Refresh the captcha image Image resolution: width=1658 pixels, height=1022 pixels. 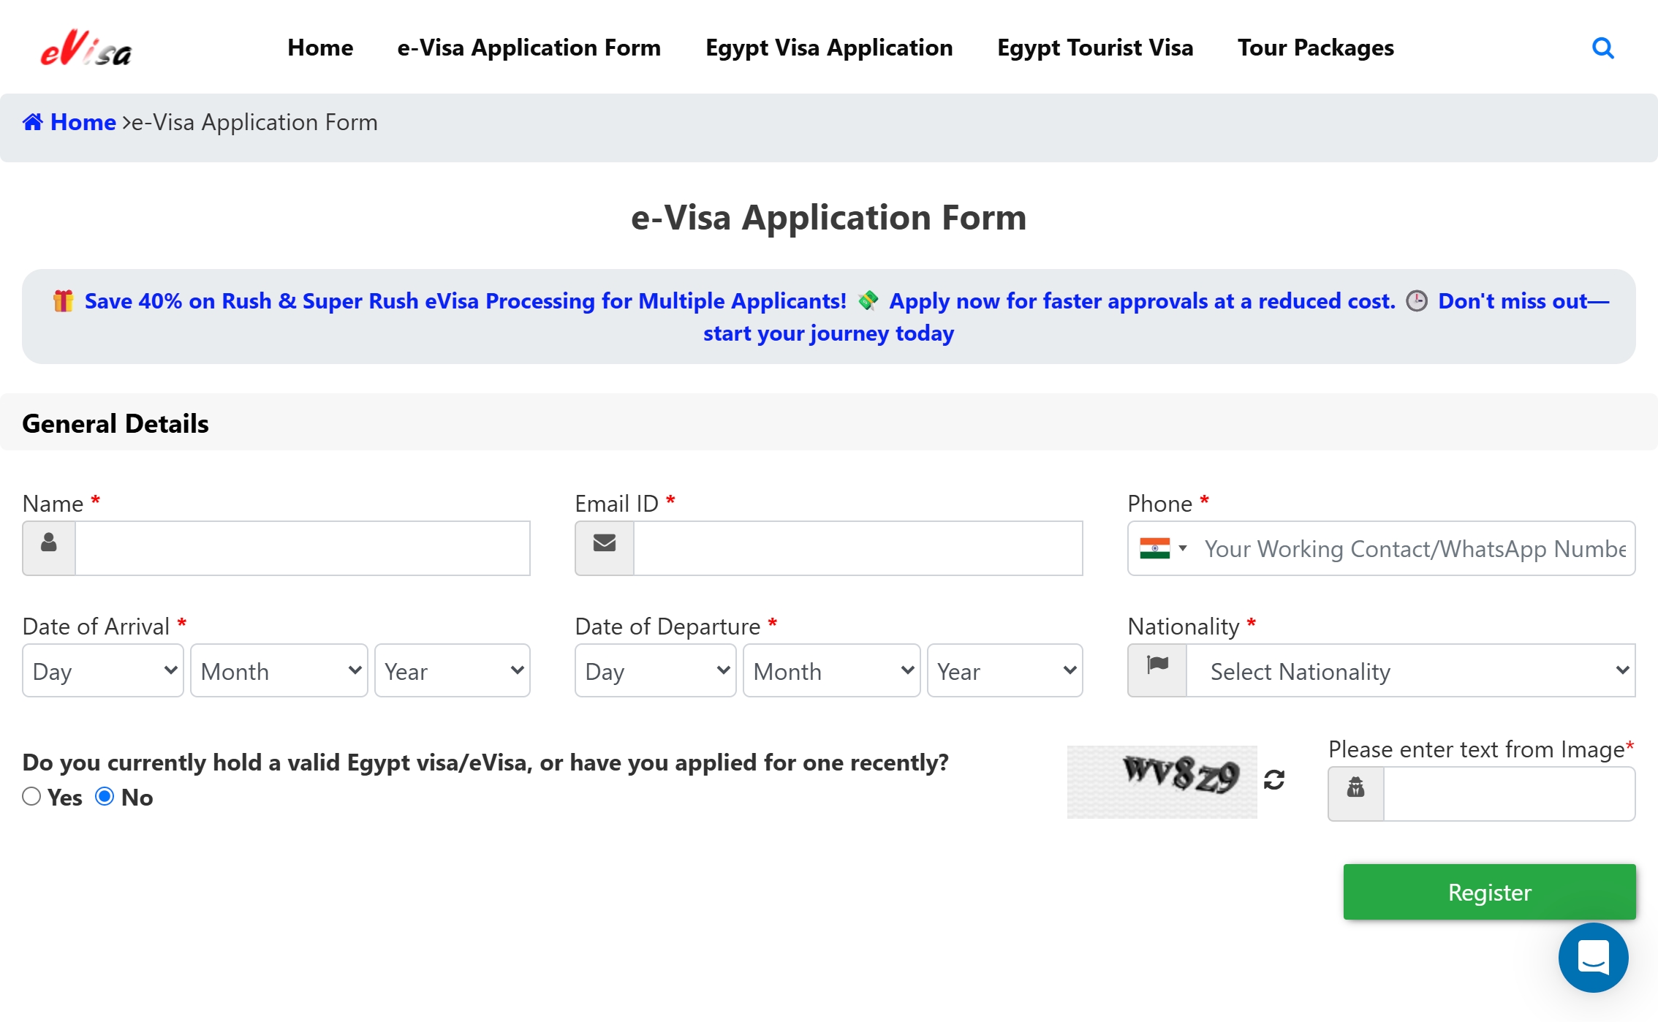pyautogui.click(x=1274, y=780)
